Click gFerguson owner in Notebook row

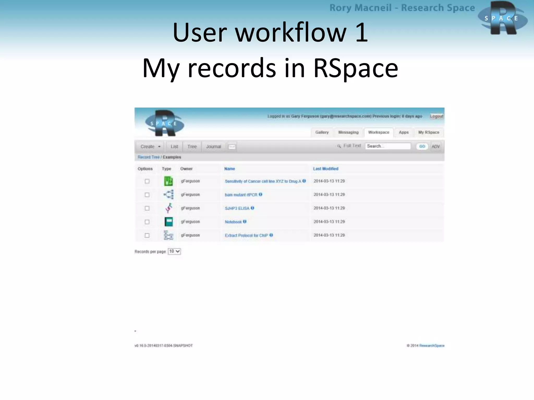190,222
